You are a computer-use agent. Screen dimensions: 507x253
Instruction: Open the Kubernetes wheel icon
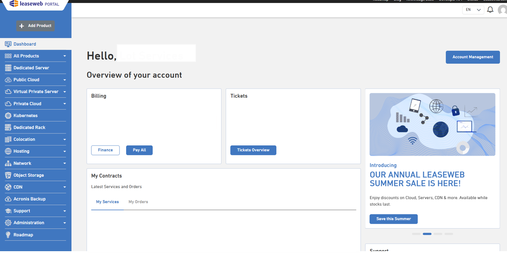[x=8, y=116]
